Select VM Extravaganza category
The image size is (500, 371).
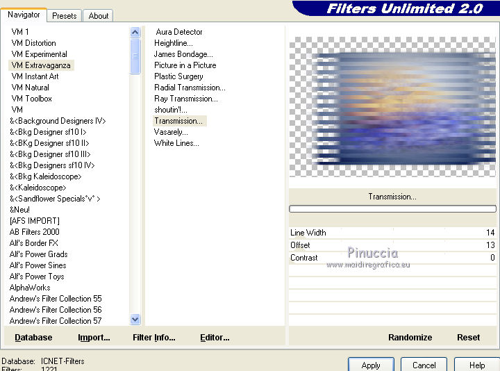point(41,65)
